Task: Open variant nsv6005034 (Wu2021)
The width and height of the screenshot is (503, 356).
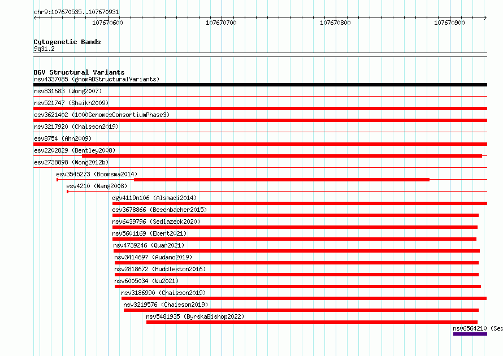Action: pos(146,281)
